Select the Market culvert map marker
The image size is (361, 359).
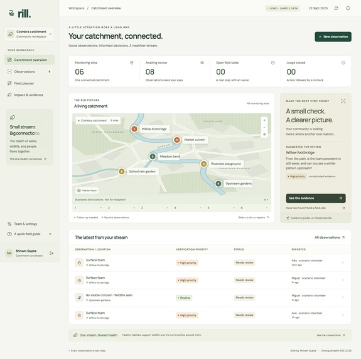click(177, 140)
